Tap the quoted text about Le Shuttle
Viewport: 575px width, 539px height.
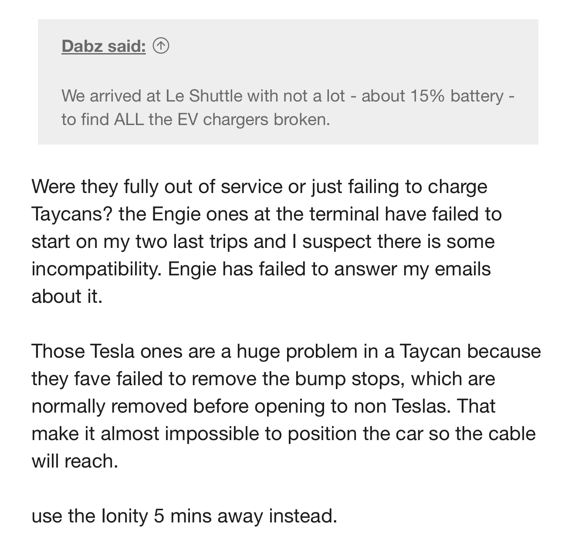tap(288, 107)
